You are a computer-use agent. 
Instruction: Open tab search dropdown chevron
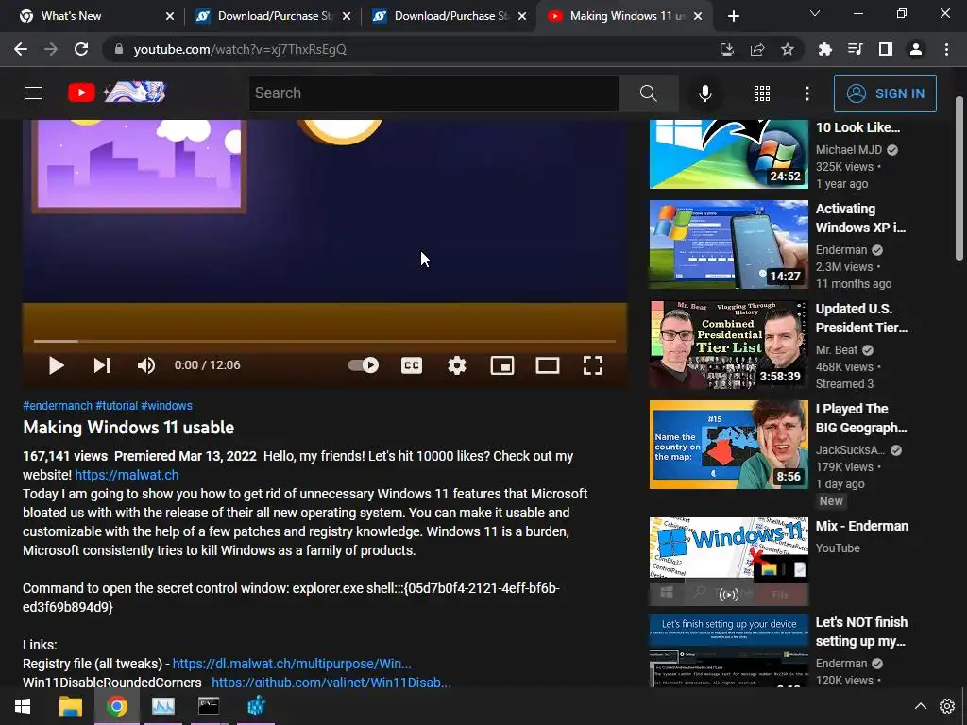(x=815, y=13)
